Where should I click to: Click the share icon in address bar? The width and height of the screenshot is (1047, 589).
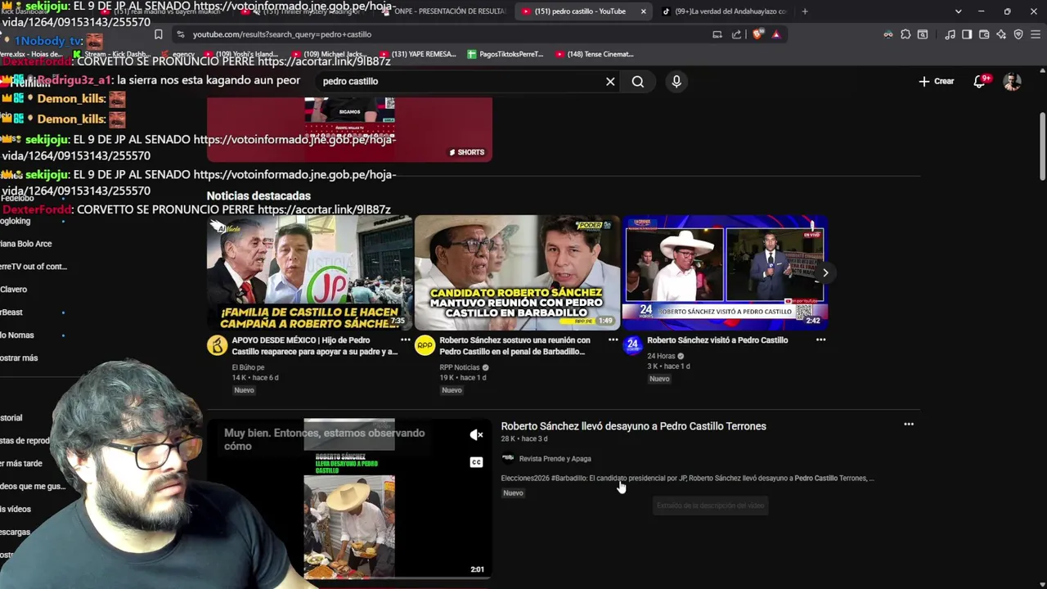pos(737,34)
